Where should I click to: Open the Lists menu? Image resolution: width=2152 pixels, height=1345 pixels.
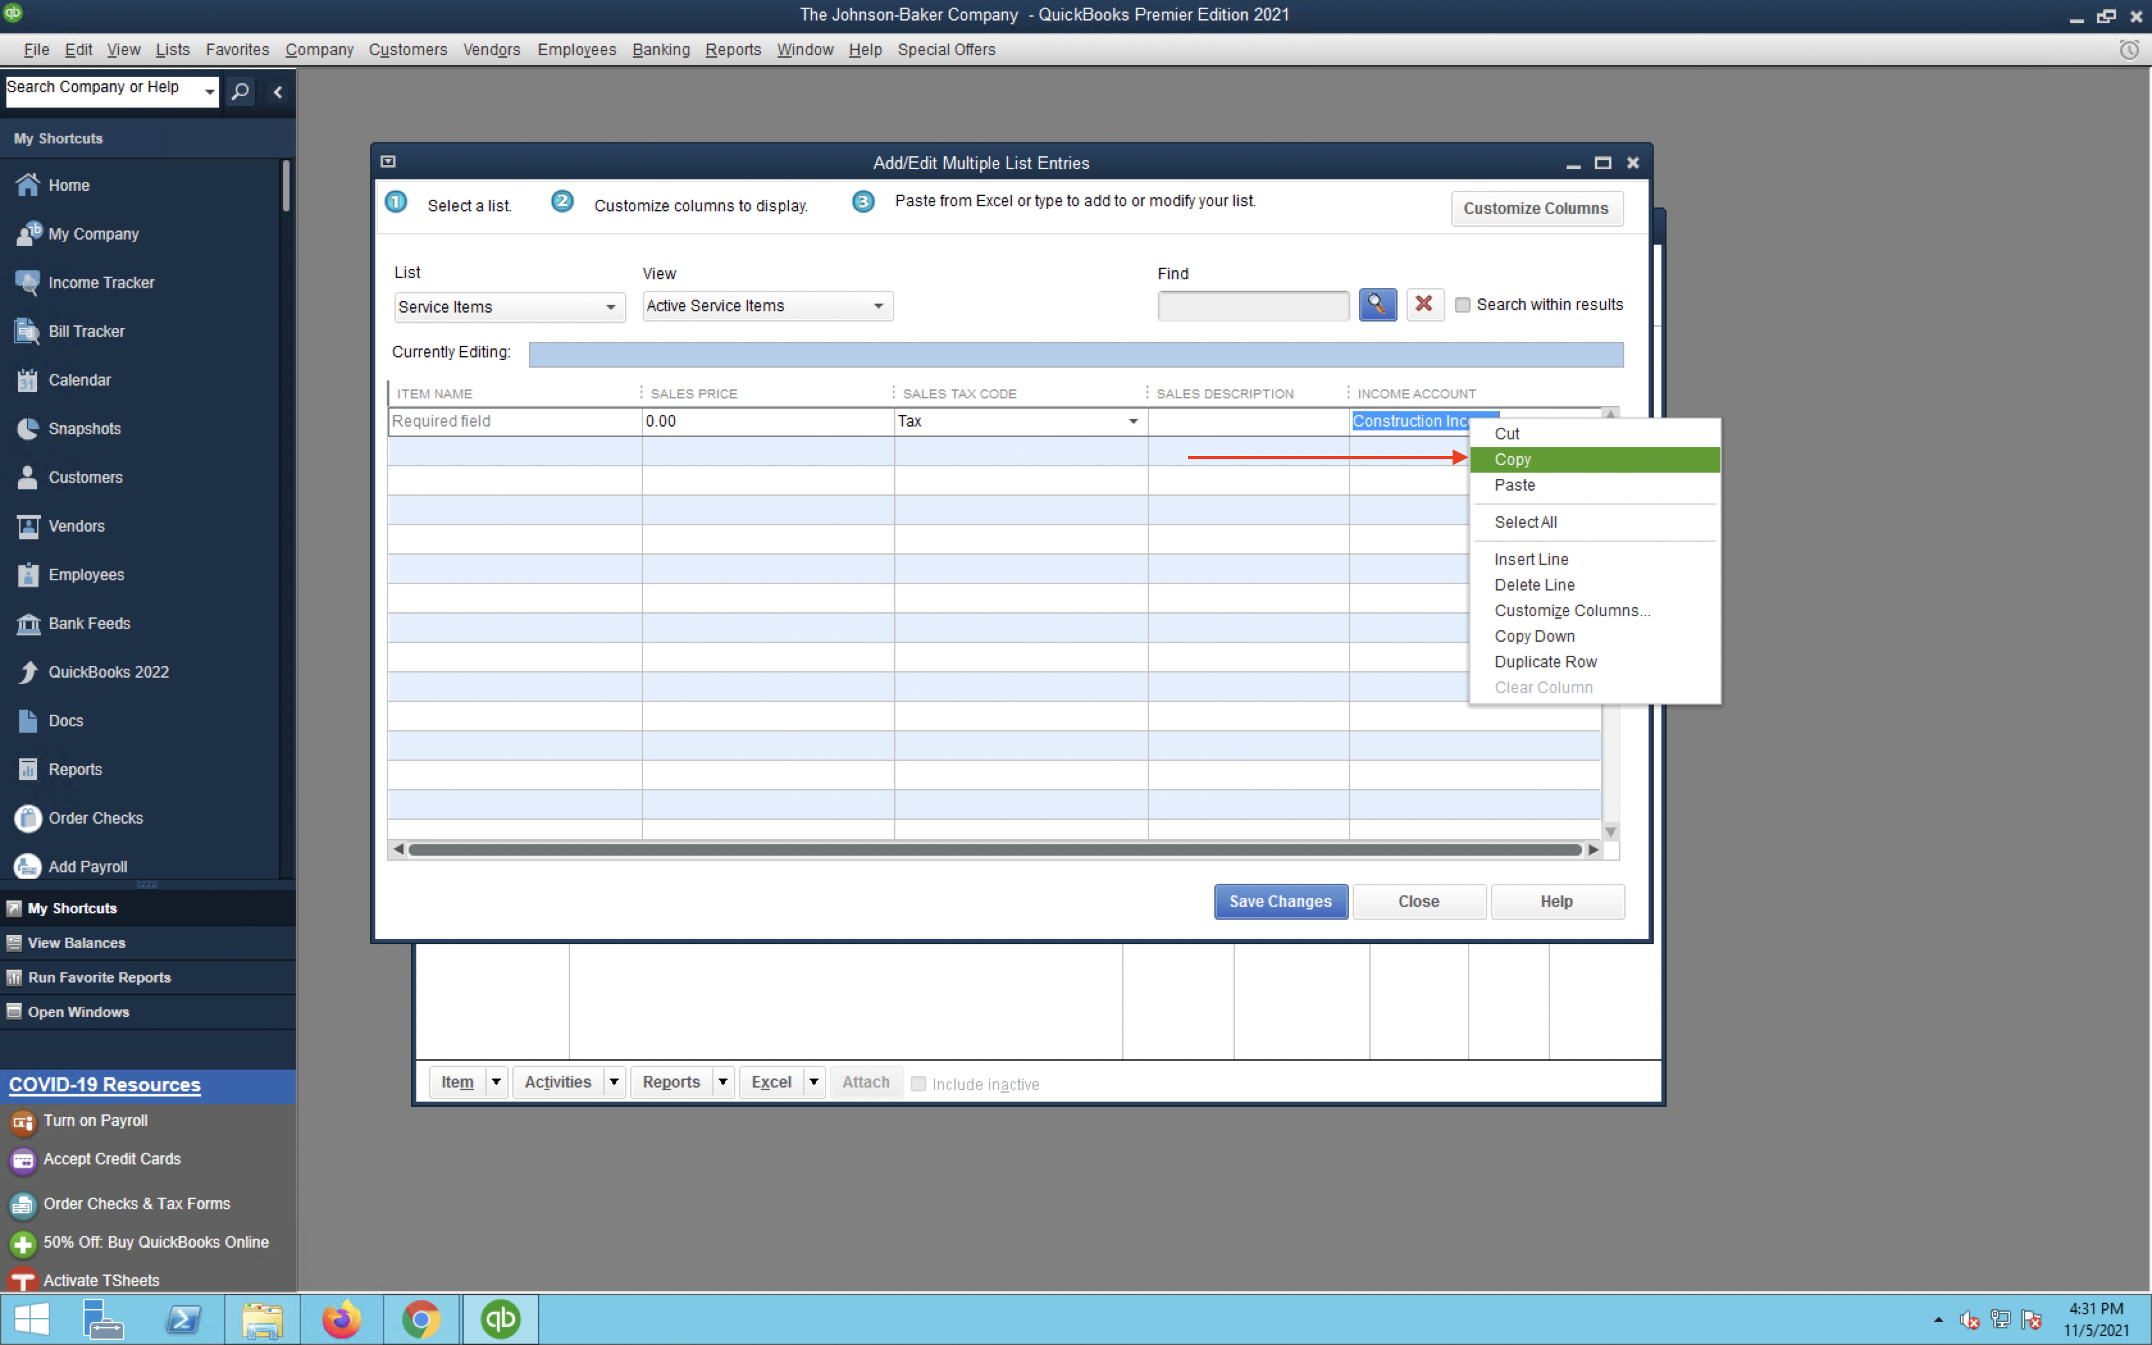[172, 50]
